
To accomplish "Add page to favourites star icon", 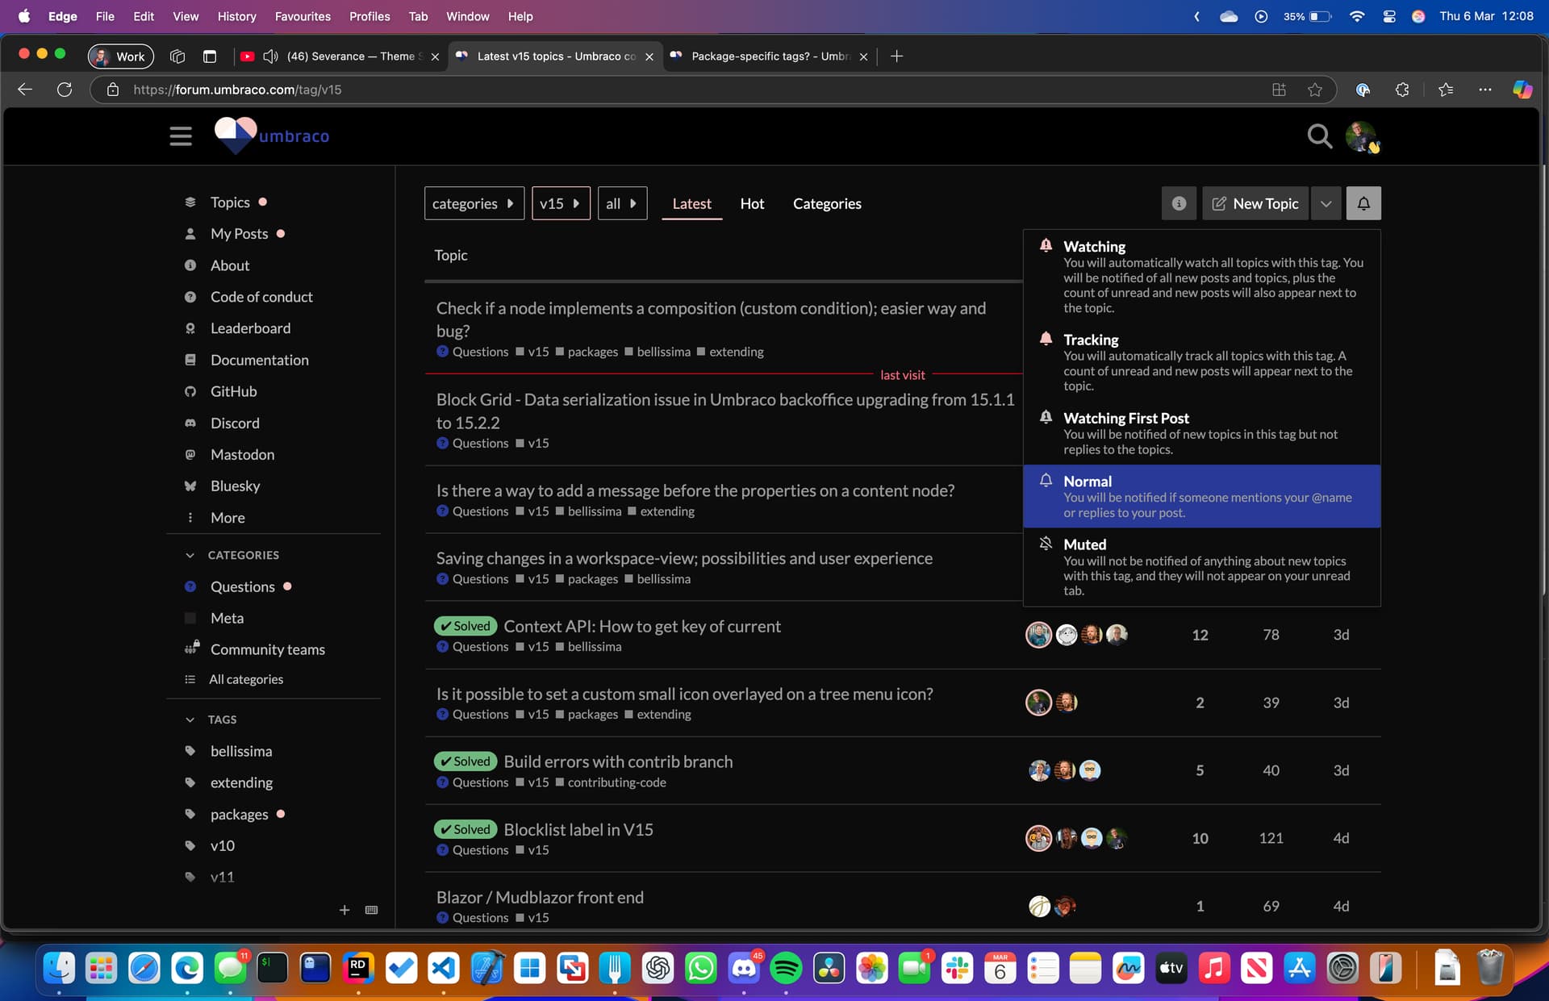I will 1315,90.
